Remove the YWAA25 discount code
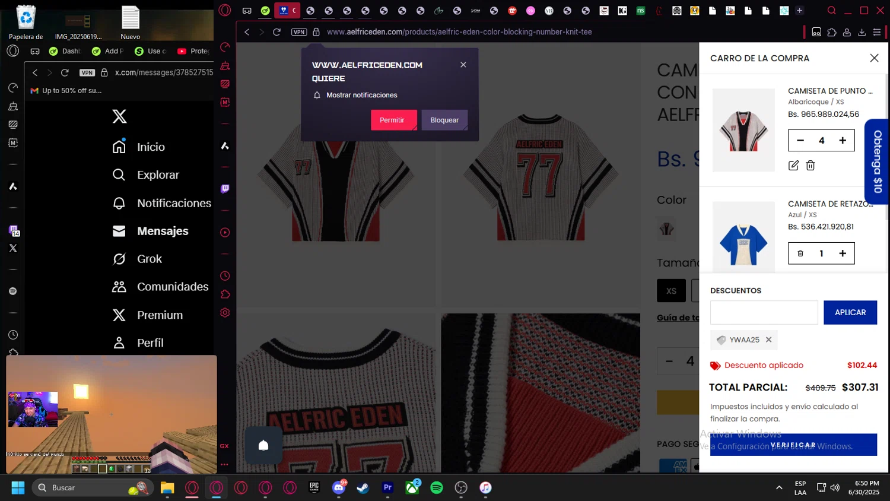The height and width of the screenshot is (501, 890). coord(768,340)
